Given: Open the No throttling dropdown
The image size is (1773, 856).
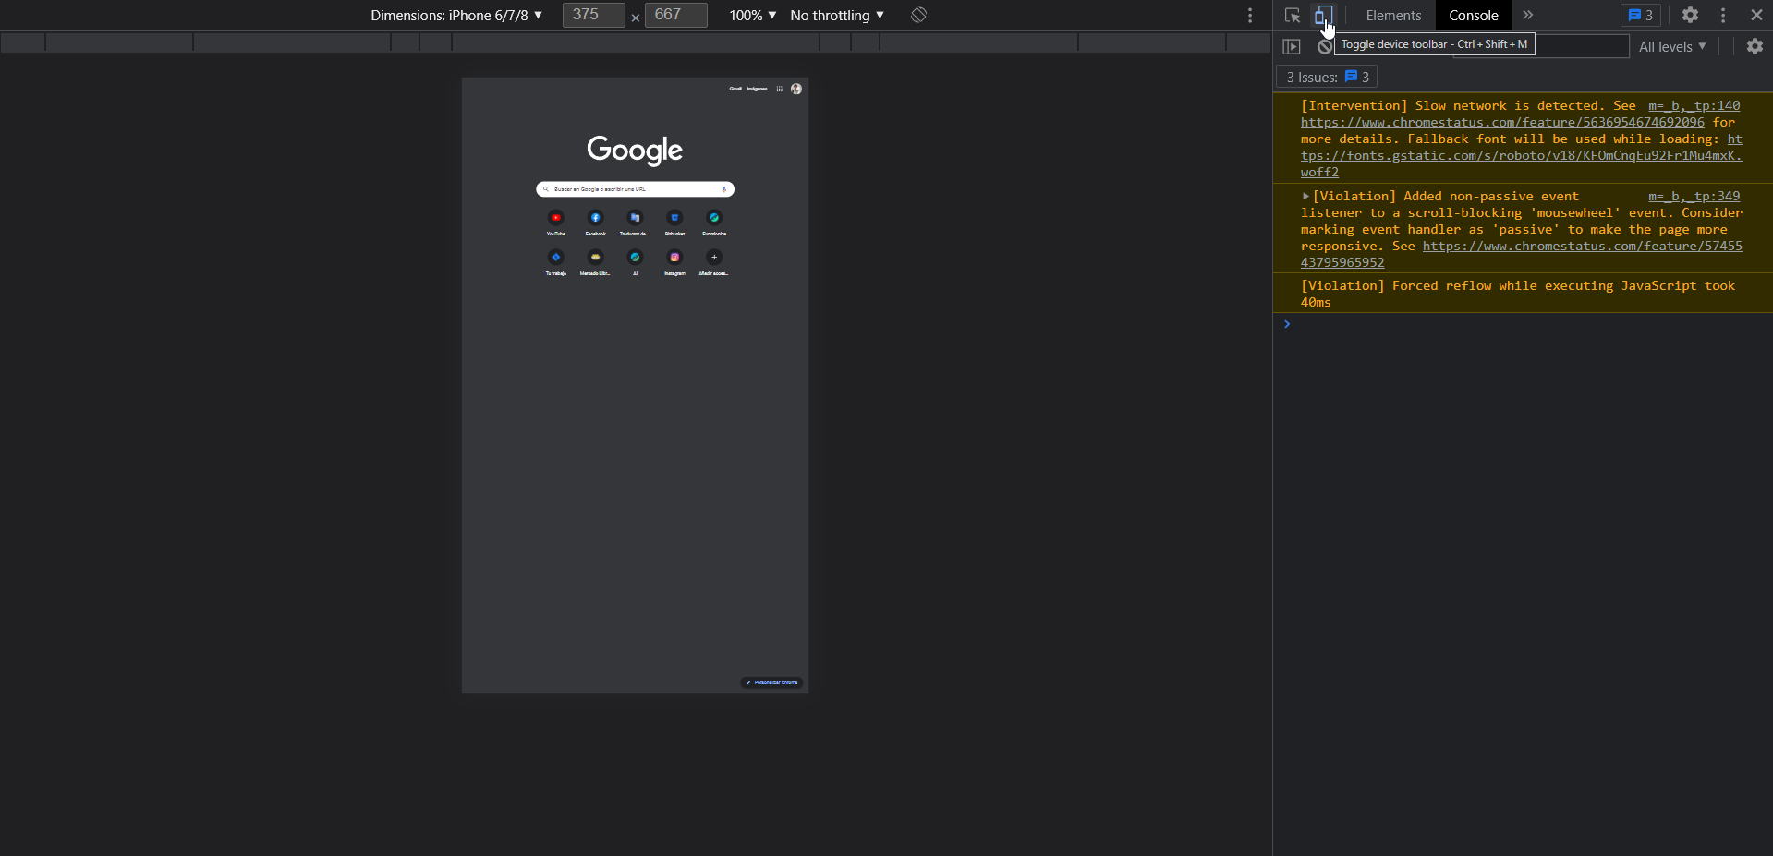Looking at the screenshot, I should [x=837, y=15].
